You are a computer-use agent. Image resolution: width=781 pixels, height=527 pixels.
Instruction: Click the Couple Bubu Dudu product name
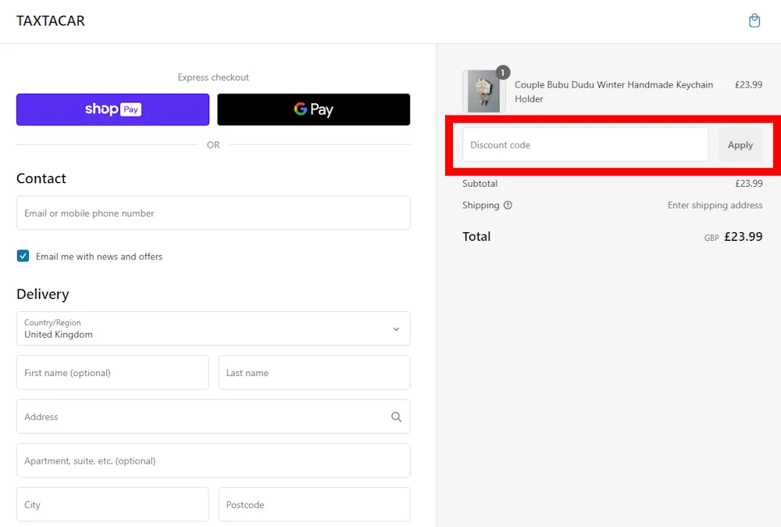614,91
